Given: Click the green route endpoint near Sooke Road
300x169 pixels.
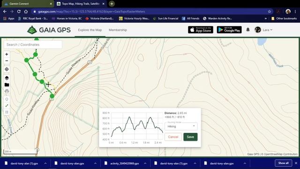Looking at the screenshot, I should 52,96.
